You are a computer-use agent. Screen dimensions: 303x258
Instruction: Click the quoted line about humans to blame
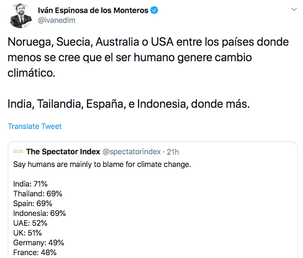click(102, 165)
